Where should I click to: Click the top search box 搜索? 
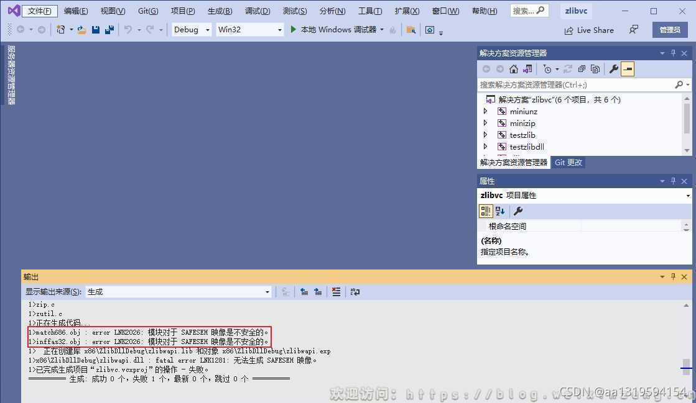click(x=529, y=11)
